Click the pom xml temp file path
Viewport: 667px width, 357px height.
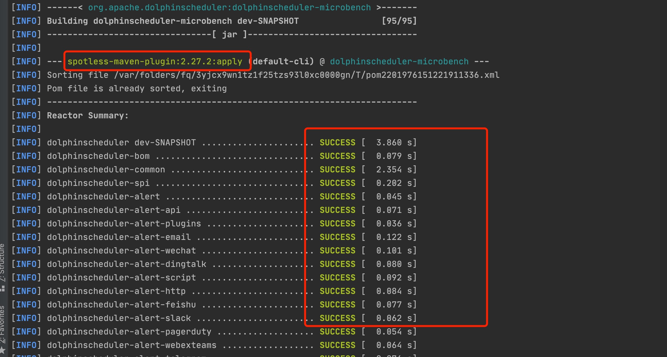pos(306,75)
